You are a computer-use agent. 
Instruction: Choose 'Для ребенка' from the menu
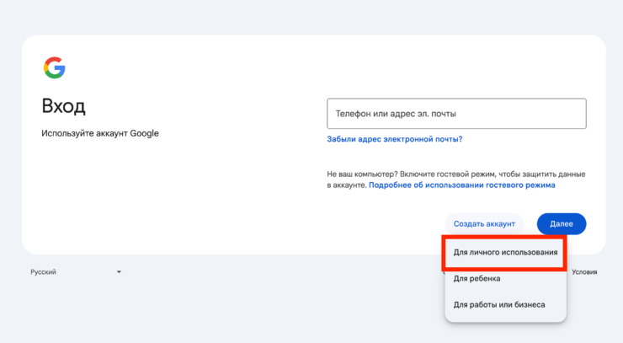[x=477, y=279]
